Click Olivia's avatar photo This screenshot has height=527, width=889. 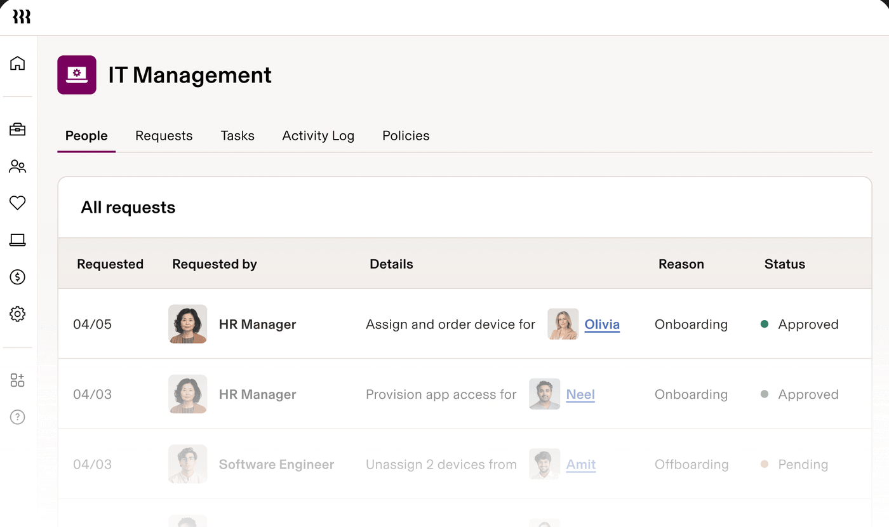pyautogui.click(x=563, y=324)
